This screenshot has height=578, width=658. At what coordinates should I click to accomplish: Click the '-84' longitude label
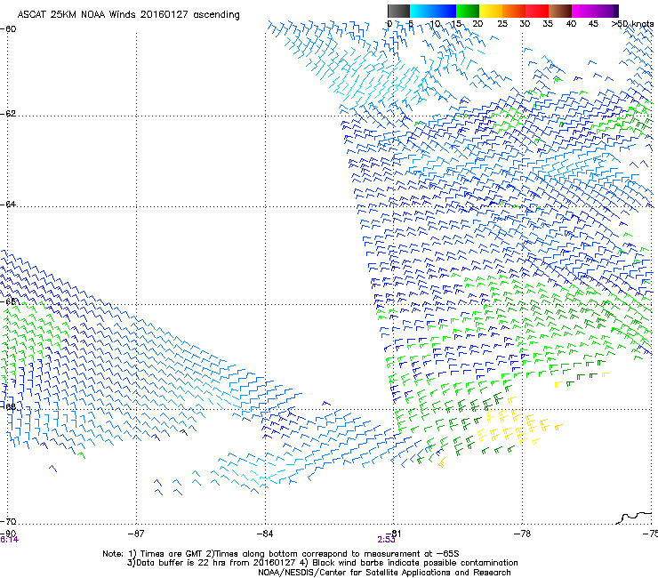point(265,534)
